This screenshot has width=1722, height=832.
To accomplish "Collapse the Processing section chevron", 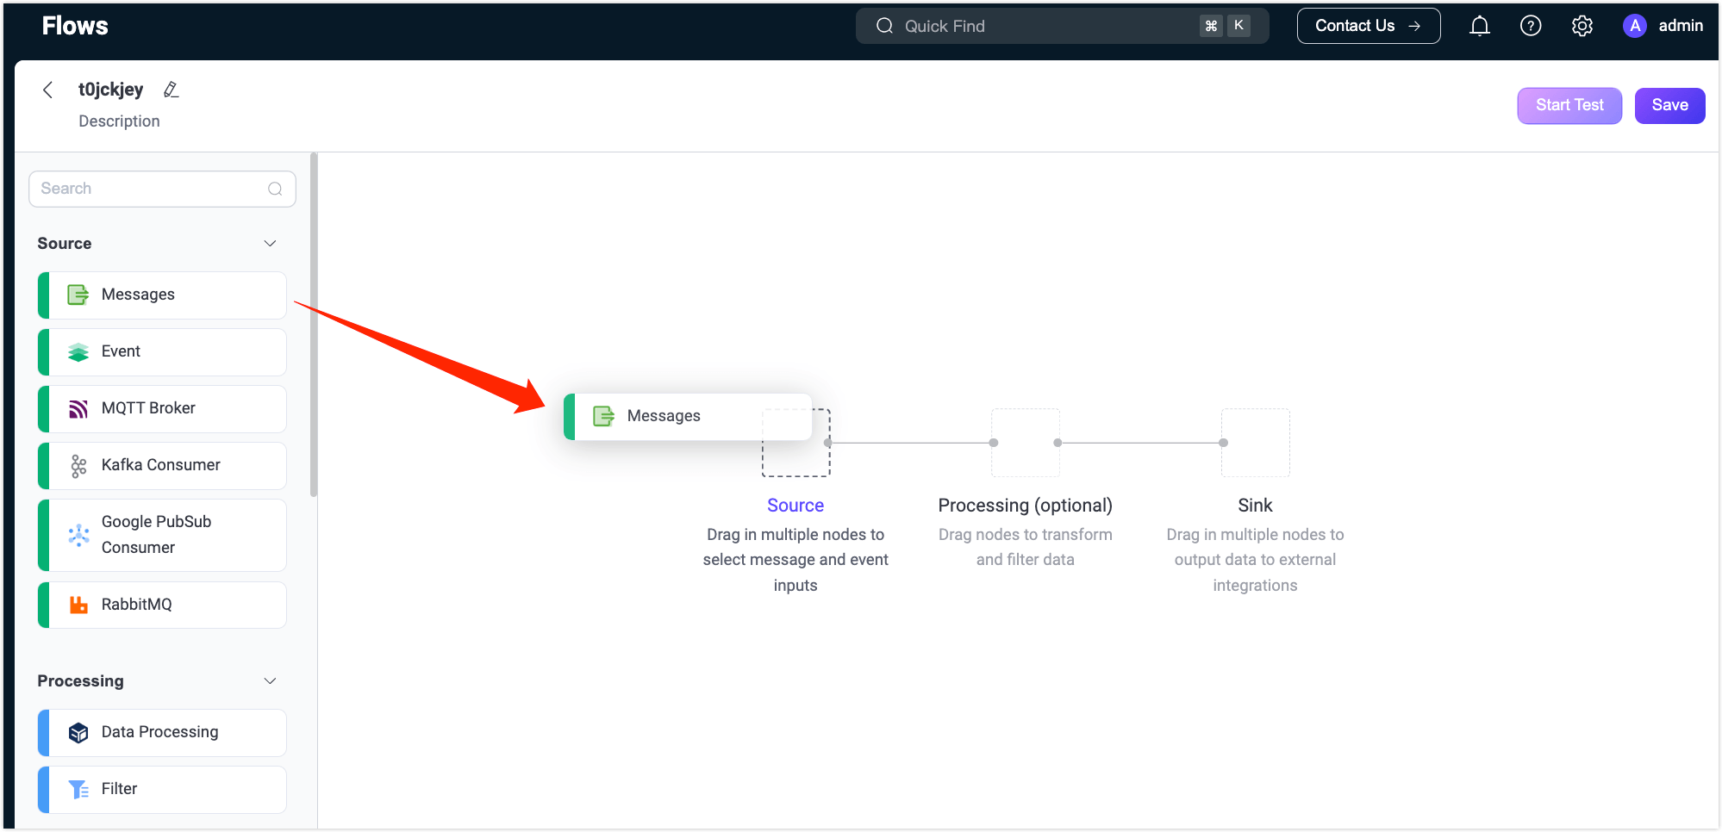I will pyautogui.click(x=270, y=681).
